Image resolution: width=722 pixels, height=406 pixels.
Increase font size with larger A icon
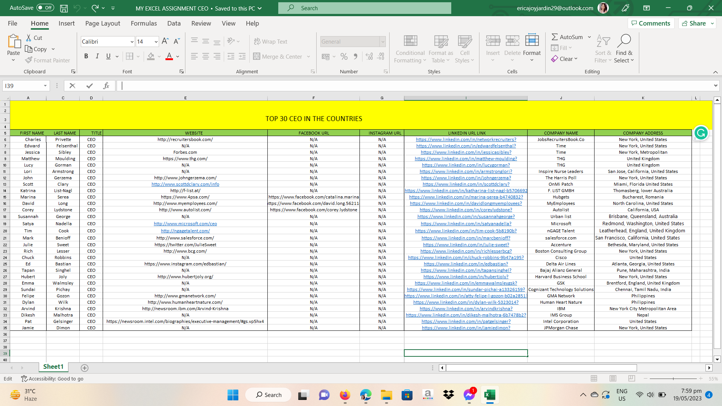(165, 41)
